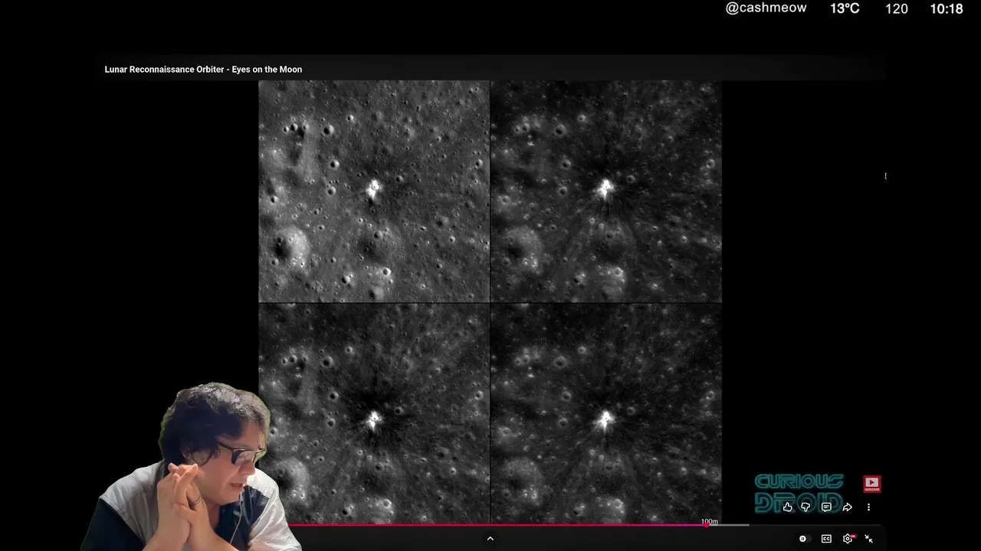Share the video using arrow icon

(847, 507)
